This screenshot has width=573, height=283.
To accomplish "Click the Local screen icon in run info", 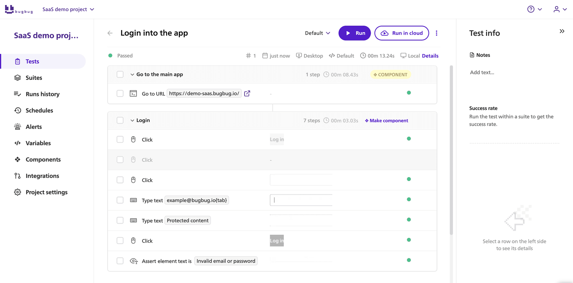I will point(403,55).
